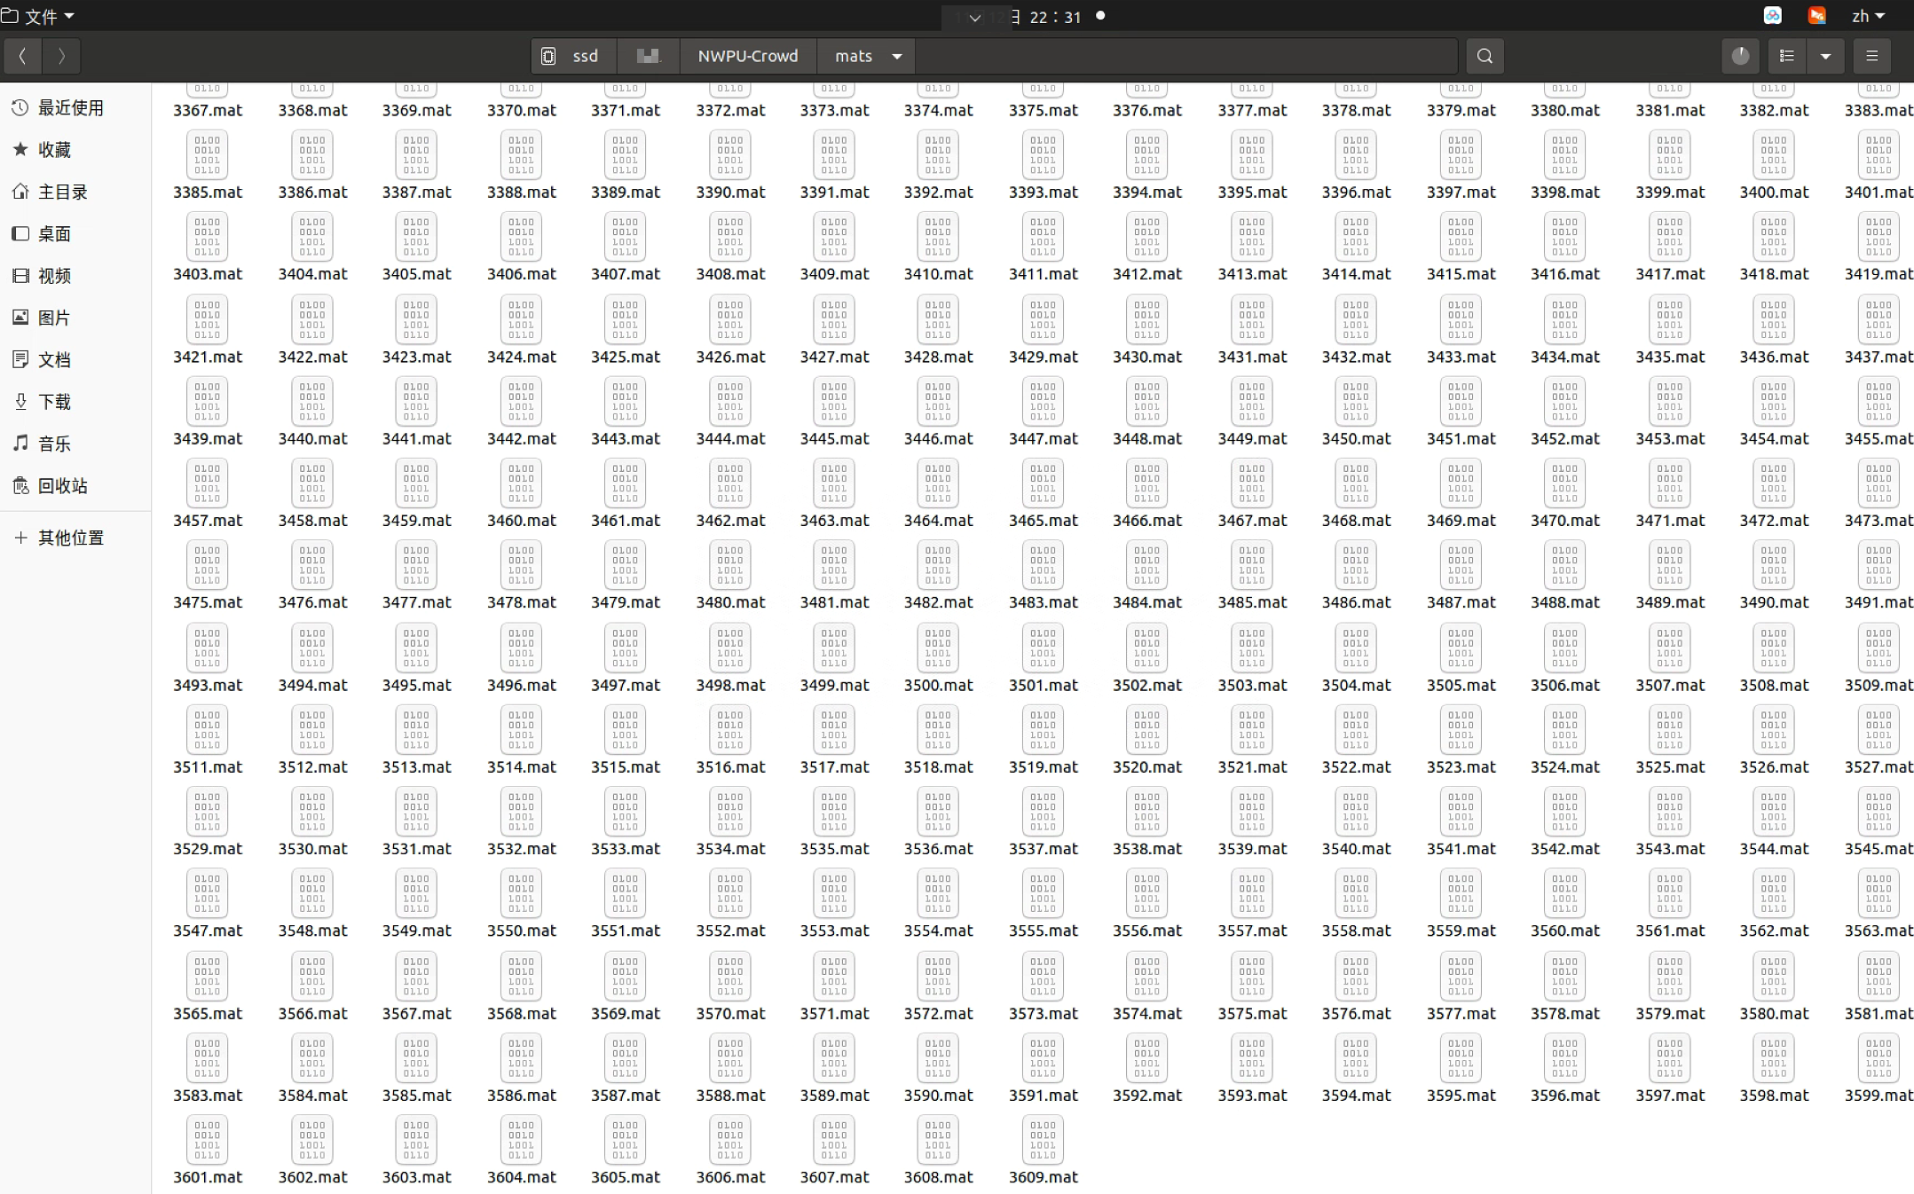1914x1194 pixels.
Task: Toggle to list view mode
Action: tap(1787, 56)
